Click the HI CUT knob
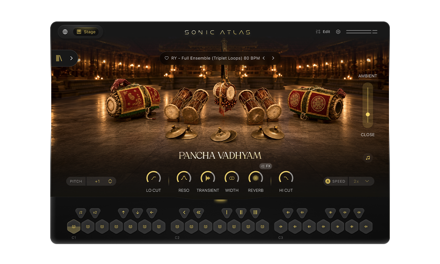Image resolution: width=440 pixels, height=264 pixels. tap(286, 178)
